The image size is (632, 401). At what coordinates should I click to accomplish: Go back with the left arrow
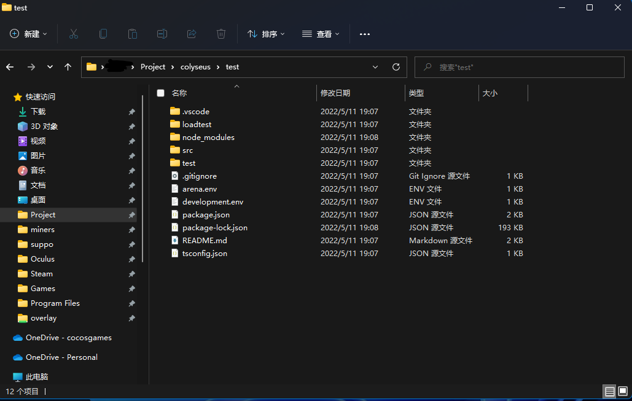[x=10, y=67]
